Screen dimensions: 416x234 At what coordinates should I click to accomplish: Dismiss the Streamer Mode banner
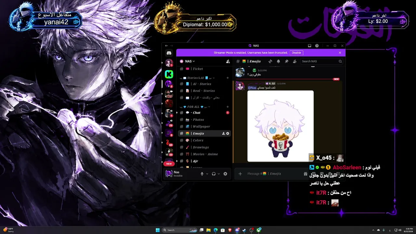pyautogui.click(x=340, y=53)
